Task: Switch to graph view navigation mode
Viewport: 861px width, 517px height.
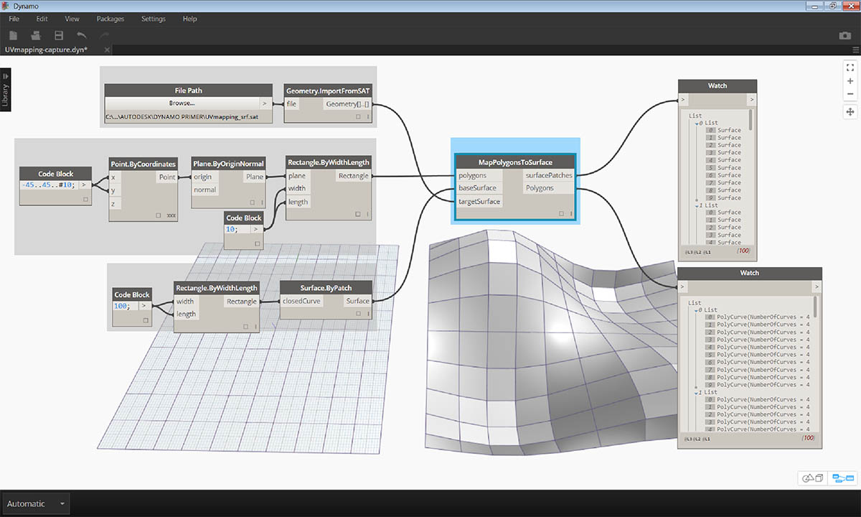Action: (842, 478)
